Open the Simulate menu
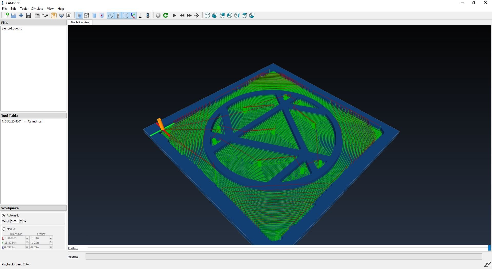This screenshot has width=492, height=269. click(37, 8)
